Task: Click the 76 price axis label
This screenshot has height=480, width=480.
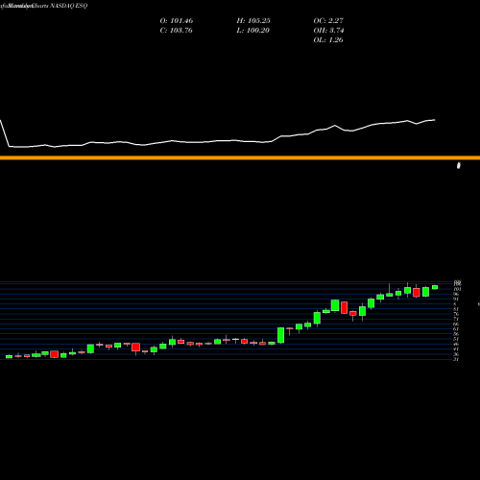Action: tap(456, 314)
